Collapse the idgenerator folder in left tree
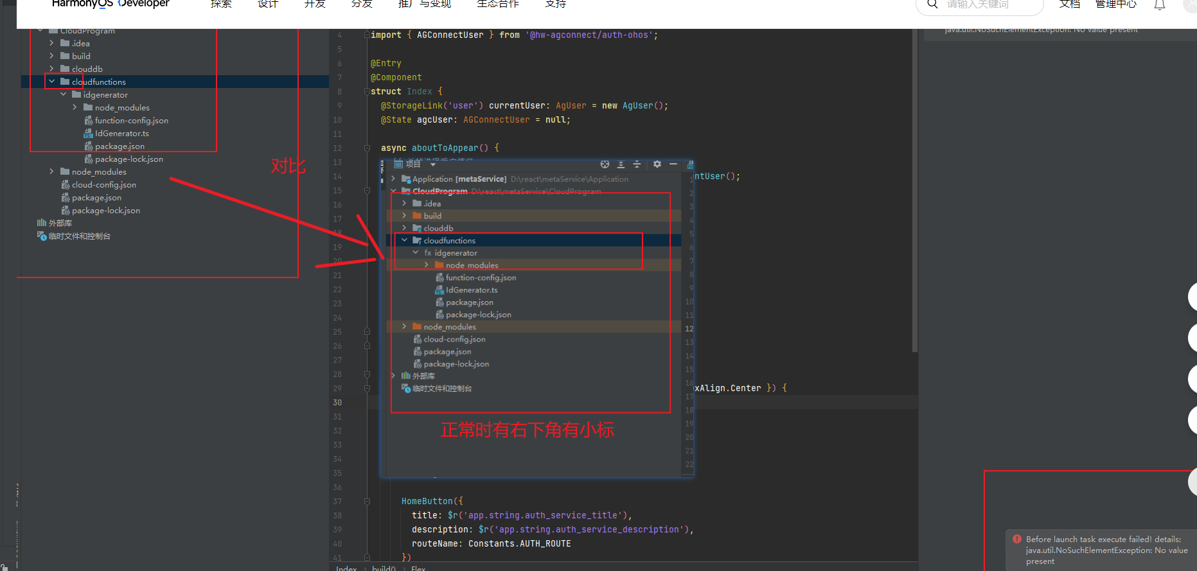Screen dimensions: 1197x571 (x=63, y=95)
